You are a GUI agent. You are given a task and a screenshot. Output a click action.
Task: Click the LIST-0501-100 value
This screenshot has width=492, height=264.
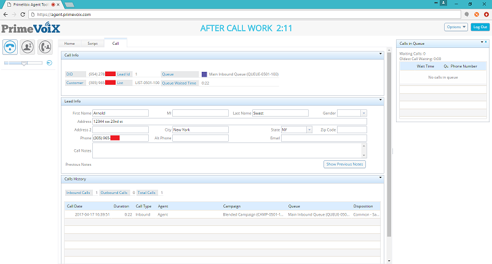(147, 83)
